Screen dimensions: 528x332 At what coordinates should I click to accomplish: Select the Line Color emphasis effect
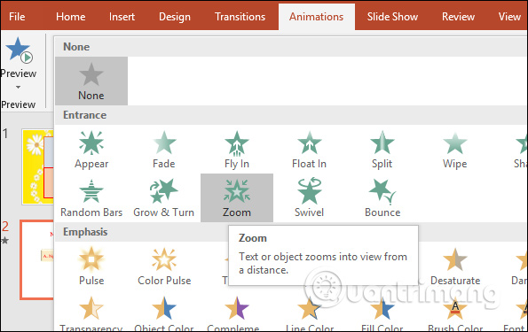point(309,313)
